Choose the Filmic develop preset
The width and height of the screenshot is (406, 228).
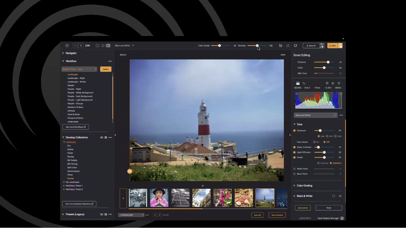click(70, 175)
